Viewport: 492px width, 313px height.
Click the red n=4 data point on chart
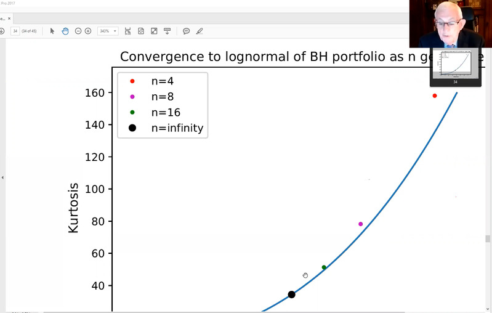[435, 96]
